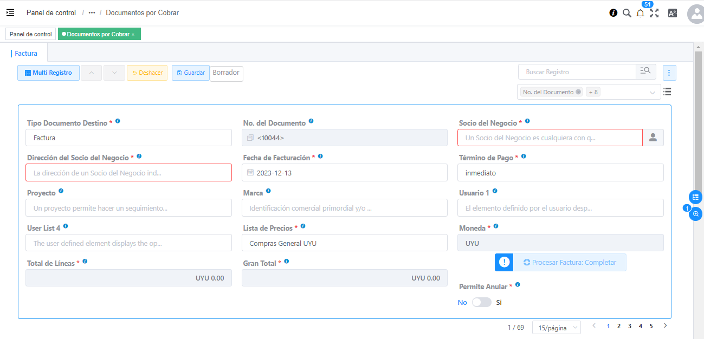Open the sidebar hamburger menu

click(x=10, y=12)
